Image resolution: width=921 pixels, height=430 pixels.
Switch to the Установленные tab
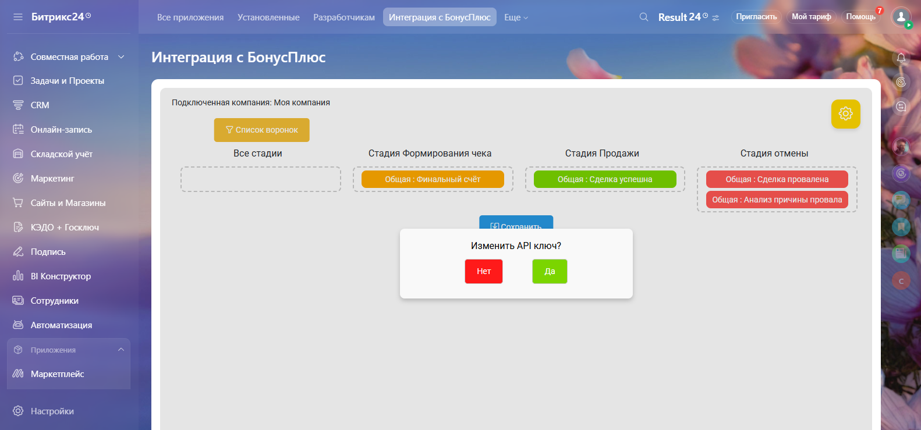tap(268, 17)
